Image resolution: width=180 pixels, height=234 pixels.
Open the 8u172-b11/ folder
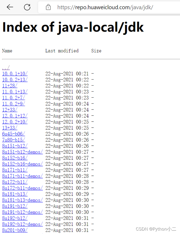tap(15, 182)
